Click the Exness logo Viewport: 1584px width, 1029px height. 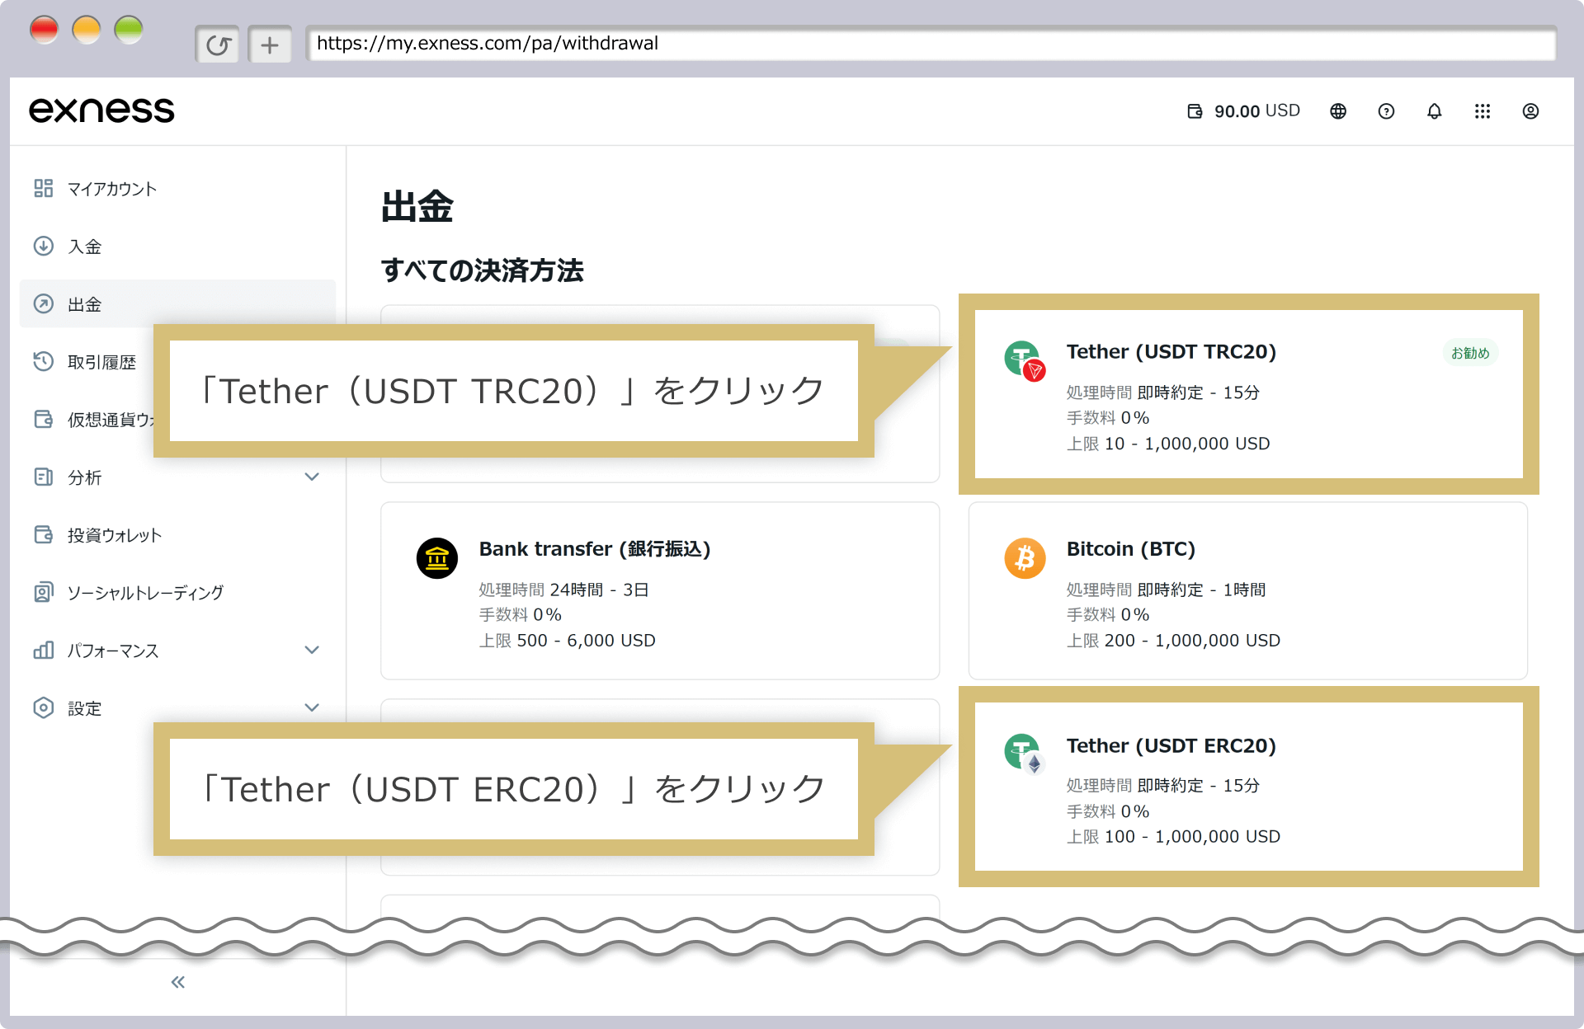click(x=101, y=110)
